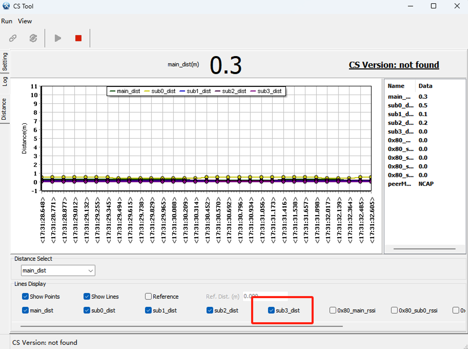Open the View menu
The image size is (468, 349).
[25, 21]
